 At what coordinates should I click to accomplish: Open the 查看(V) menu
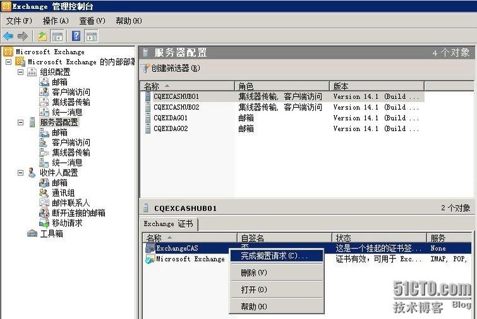92,21
